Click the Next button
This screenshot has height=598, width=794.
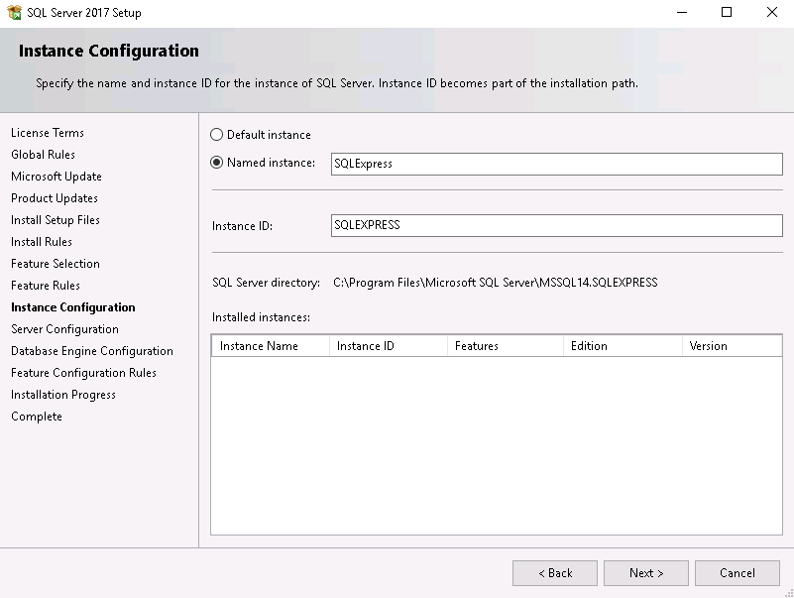pos(645,573)
